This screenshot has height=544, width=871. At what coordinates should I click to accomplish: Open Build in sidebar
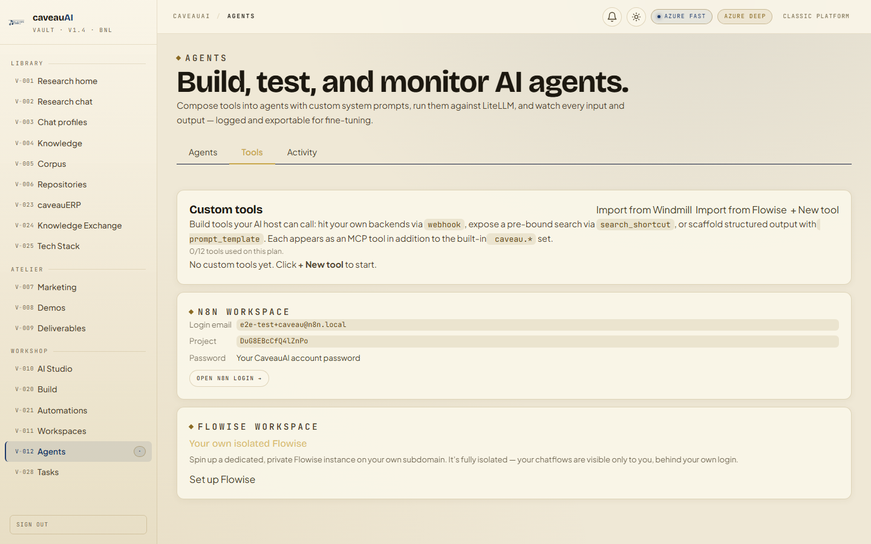point(78,389)
